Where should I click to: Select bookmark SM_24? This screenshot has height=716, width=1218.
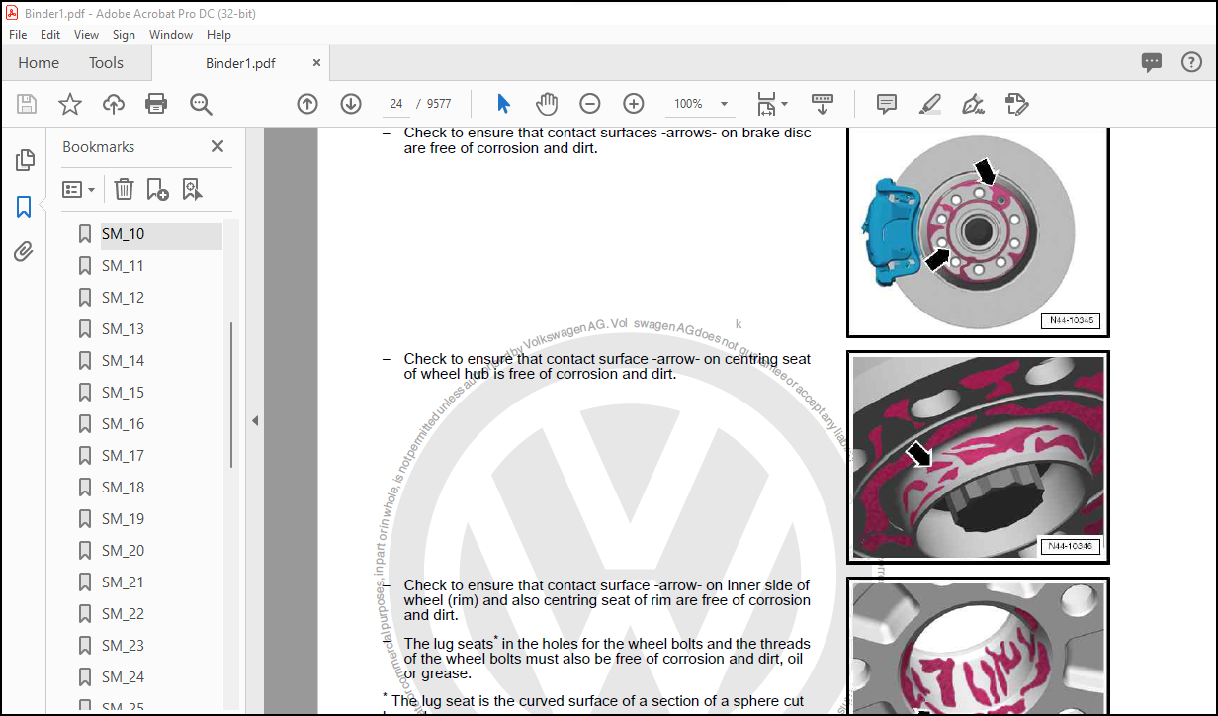[x=123, y=677]
